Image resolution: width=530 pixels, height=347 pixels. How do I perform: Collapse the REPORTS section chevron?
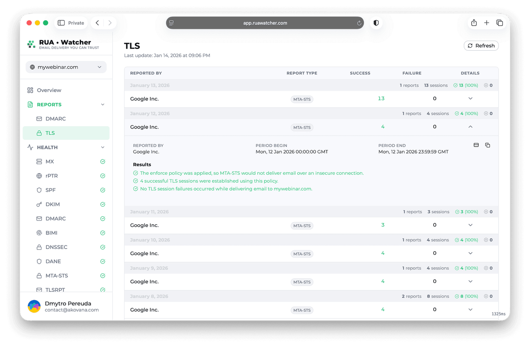(103, 105)
